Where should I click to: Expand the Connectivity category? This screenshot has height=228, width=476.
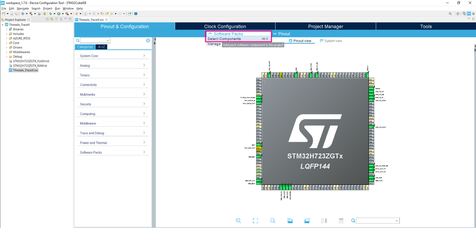click(x=144, y=84)
